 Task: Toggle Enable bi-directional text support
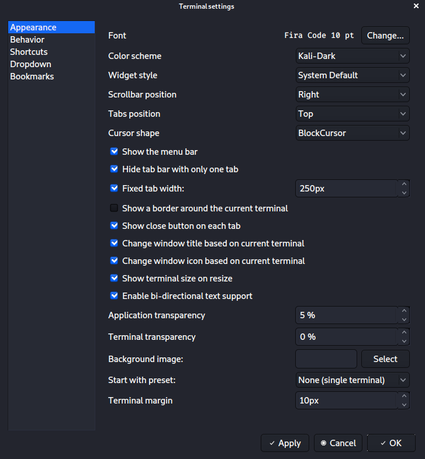[115, 296]
